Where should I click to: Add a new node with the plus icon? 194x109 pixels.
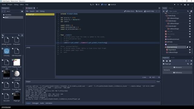point(164,11)
